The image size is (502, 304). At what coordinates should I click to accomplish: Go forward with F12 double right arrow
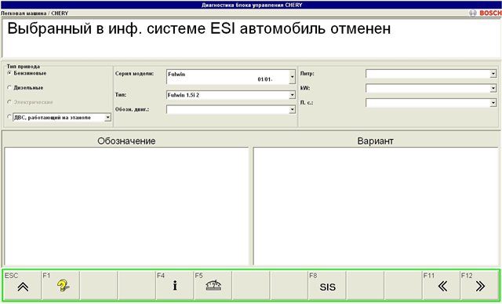coord(479,285)
